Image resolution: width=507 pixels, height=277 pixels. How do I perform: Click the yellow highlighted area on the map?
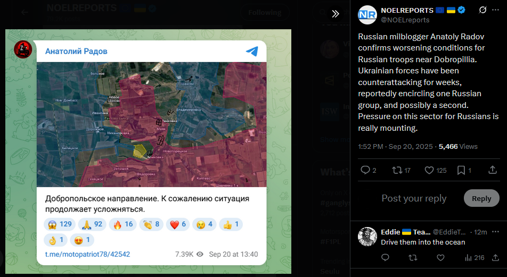(140, 151)
